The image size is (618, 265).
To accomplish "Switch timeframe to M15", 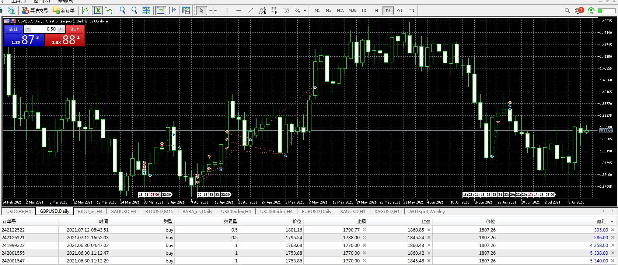I will (x=341, y=10).
